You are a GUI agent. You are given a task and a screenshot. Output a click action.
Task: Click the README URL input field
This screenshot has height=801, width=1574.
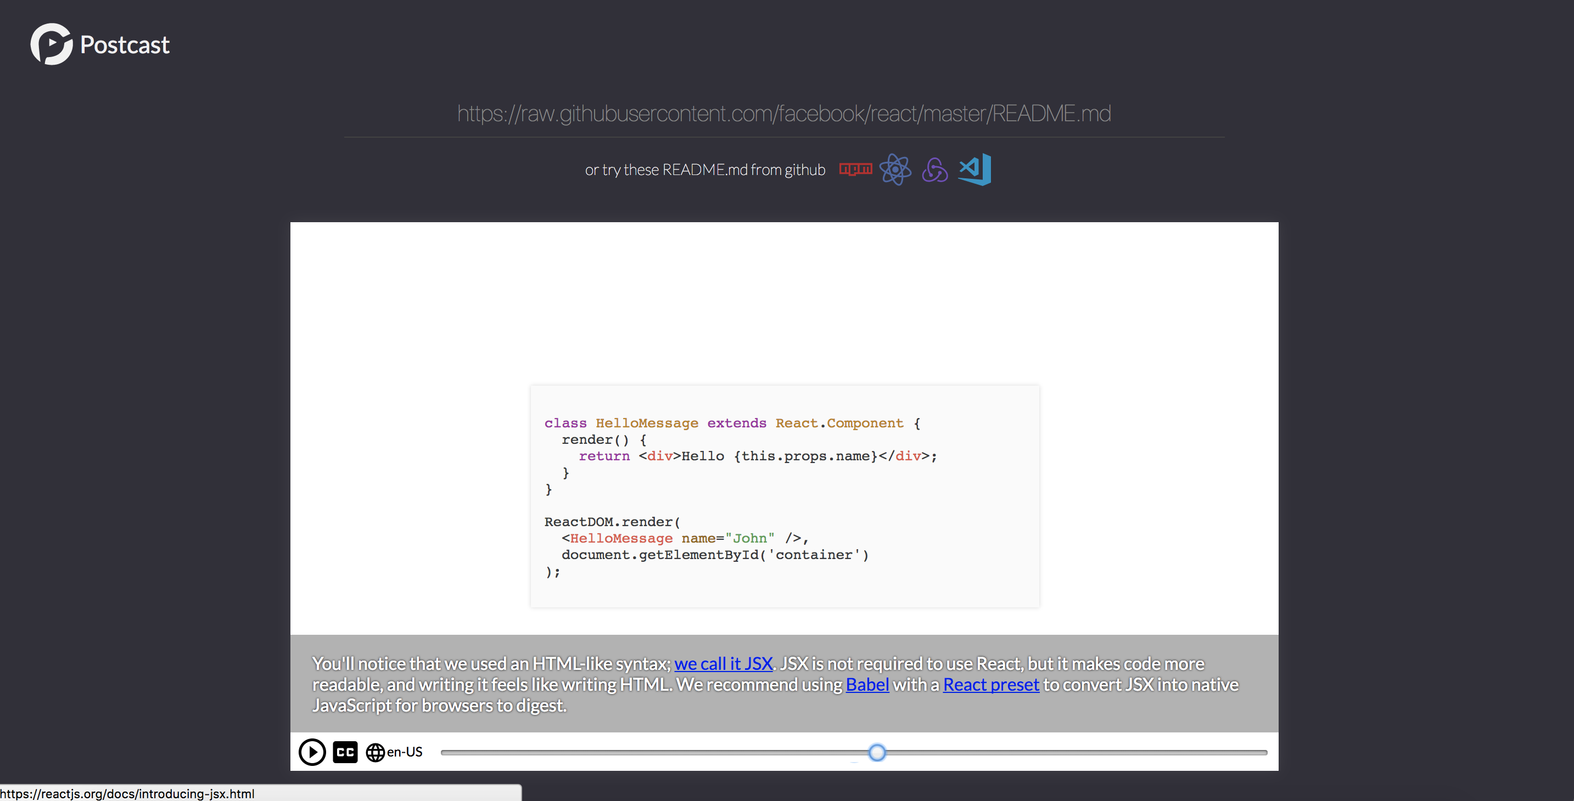click(784, 114)
